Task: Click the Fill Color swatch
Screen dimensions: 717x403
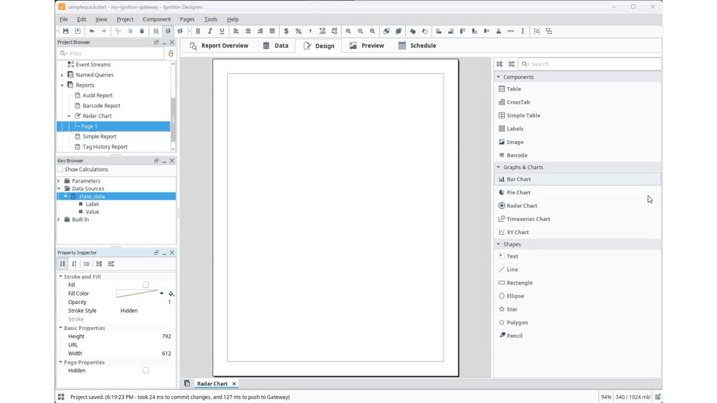Action: pos(137,293)
